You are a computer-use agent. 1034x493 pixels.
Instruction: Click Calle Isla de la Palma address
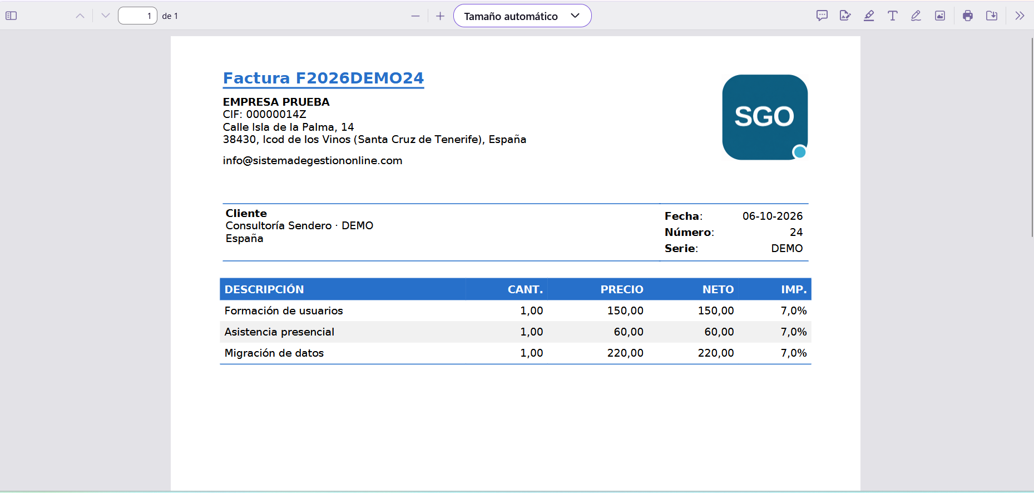tap(288, 127)
